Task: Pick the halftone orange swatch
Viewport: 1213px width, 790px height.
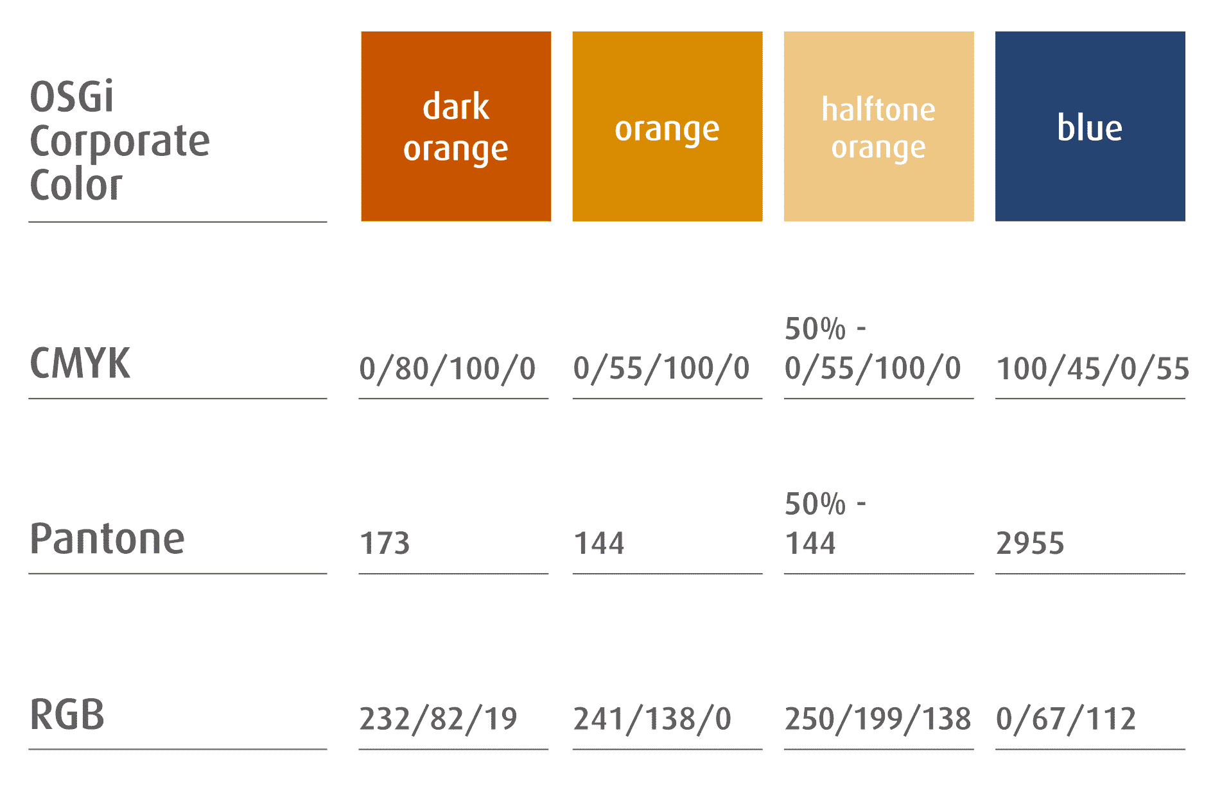Action: pos(878,126)
